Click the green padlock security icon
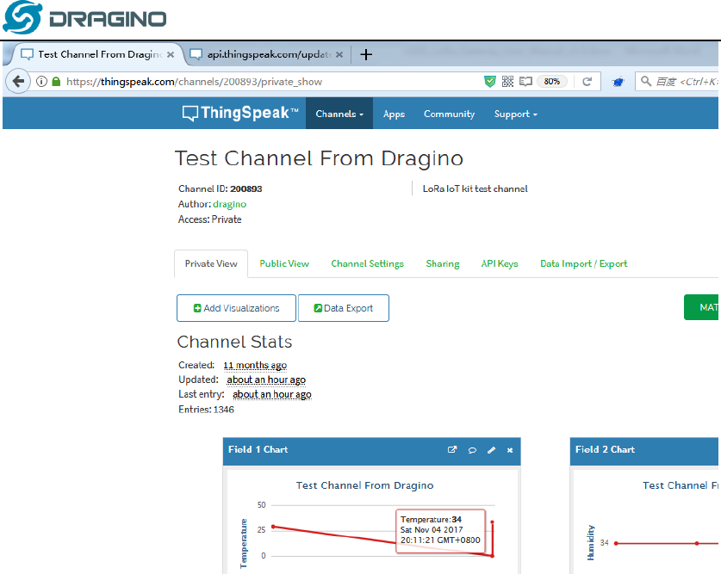Image resolution: width=721 pixels, height=574 pixels. click(x=56, y=82)
